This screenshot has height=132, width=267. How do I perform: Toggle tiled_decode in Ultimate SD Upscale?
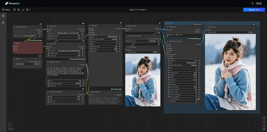[x=199, y=101]
